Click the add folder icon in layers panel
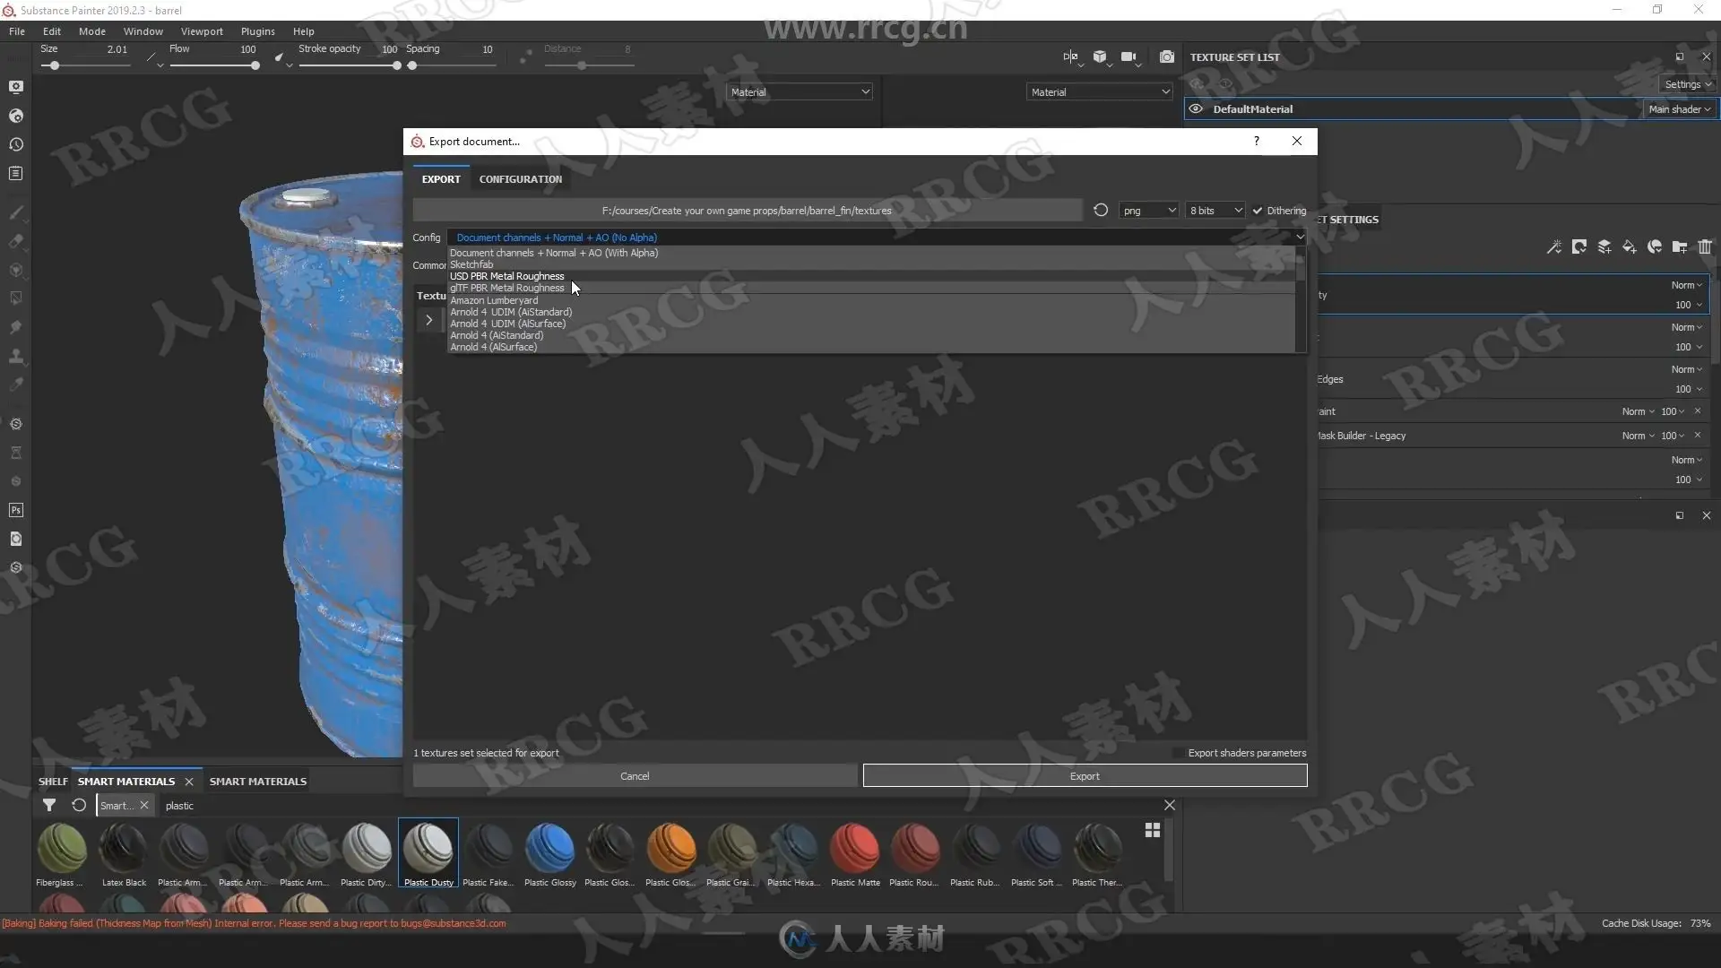 click(1680, 246)
